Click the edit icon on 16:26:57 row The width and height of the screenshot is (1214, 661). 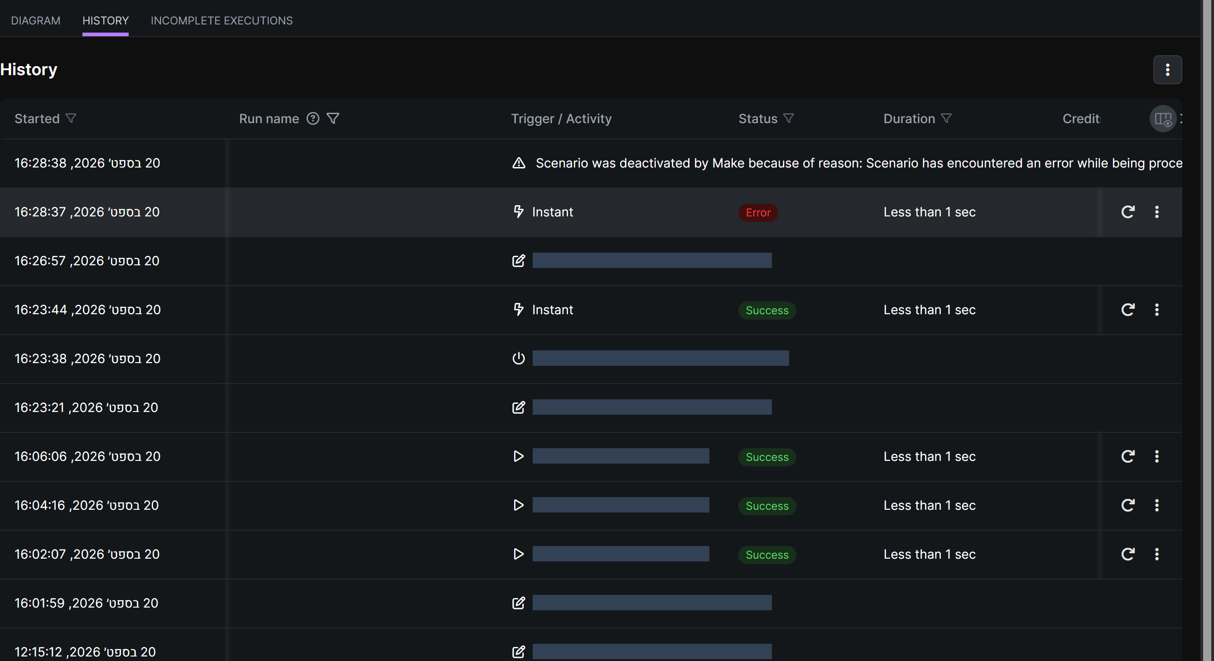pos(518,260)
